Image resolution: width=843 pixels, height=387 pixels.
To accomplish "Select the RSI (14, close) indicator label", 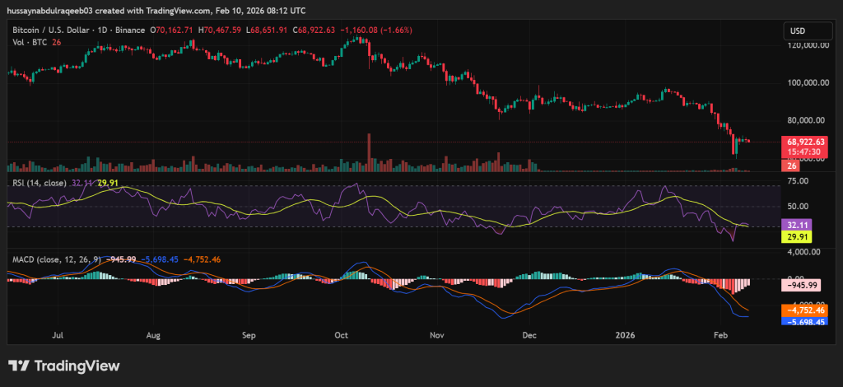I will pyautogui.click(x=39, y=183).
